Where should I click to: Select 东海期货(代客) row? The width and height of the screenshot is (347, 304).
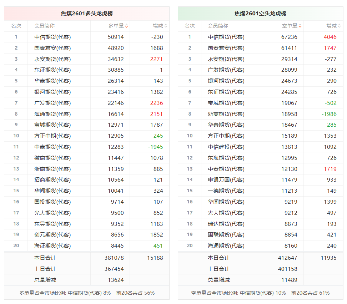pyautogui.click(x=261, y=158)
